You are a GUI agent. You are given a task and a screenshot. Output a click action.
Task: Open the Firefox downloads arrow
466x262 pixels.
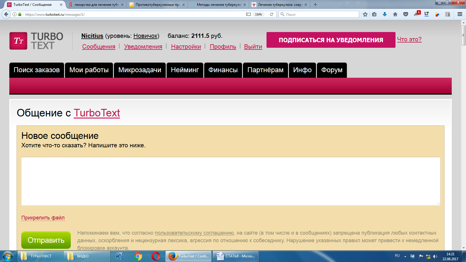tap(384, 14)
